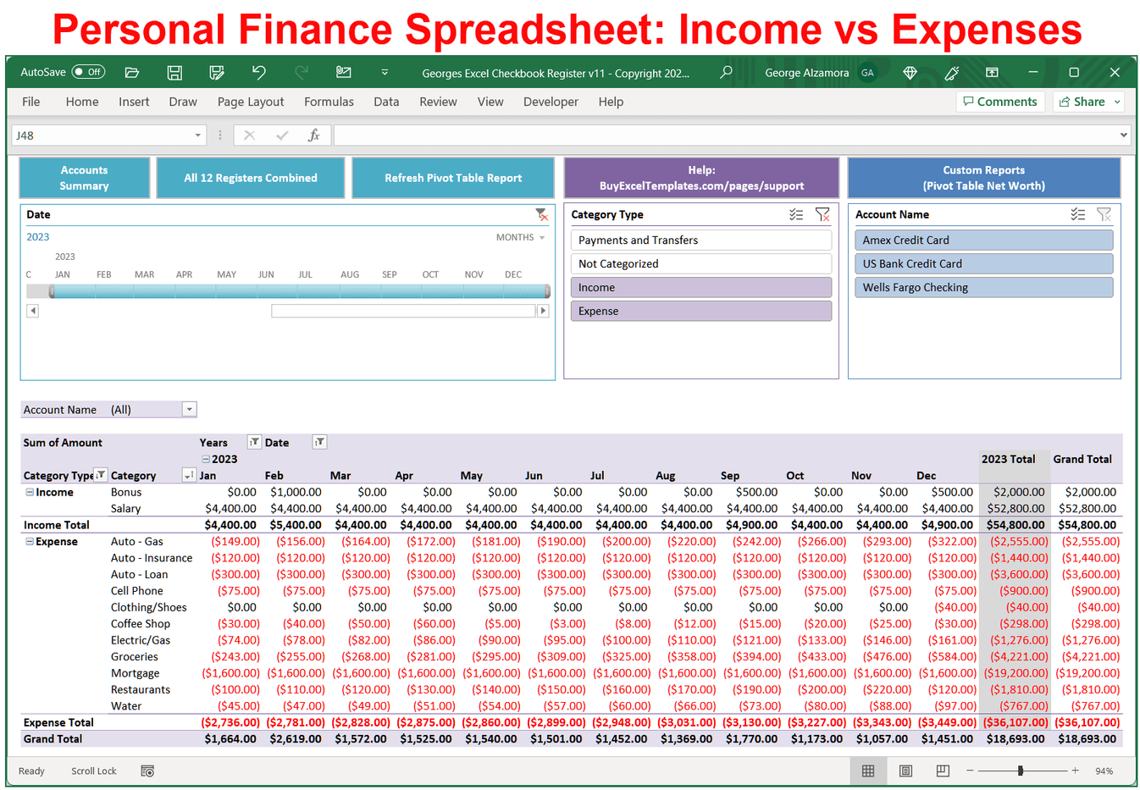Click the Save icon in Quick Access Toolbar
Image resolution: width=1140 pixels, height=790 pixels.
(174, 73)
